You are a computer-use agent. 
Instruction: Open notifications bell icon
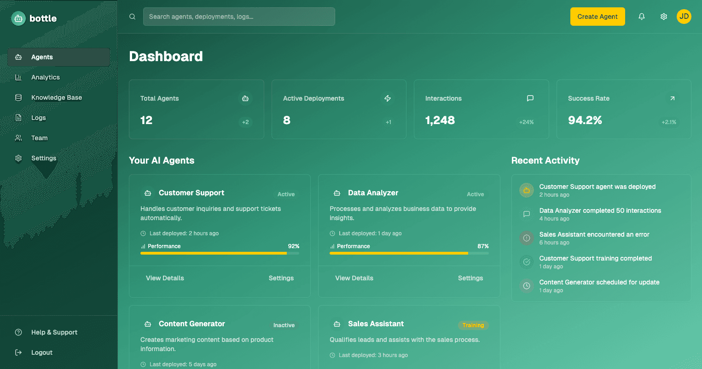(x=642, y=17)
